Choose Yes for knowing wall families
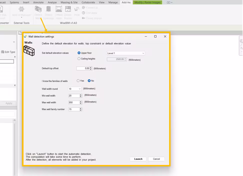 (x=78, y=81)
